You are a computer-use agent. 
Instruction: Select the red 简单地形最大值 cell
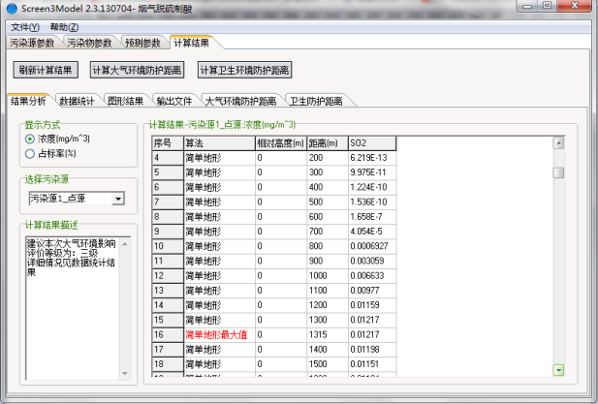tap(219, 334)
